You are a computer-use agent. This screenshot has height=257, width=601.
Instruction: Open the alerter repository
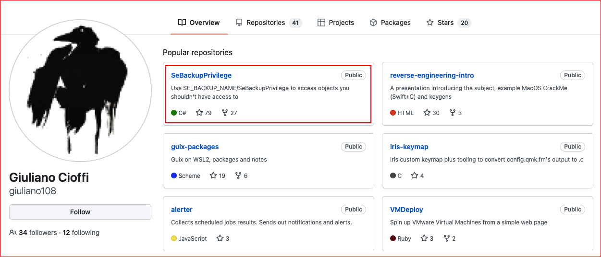(182, 210)
